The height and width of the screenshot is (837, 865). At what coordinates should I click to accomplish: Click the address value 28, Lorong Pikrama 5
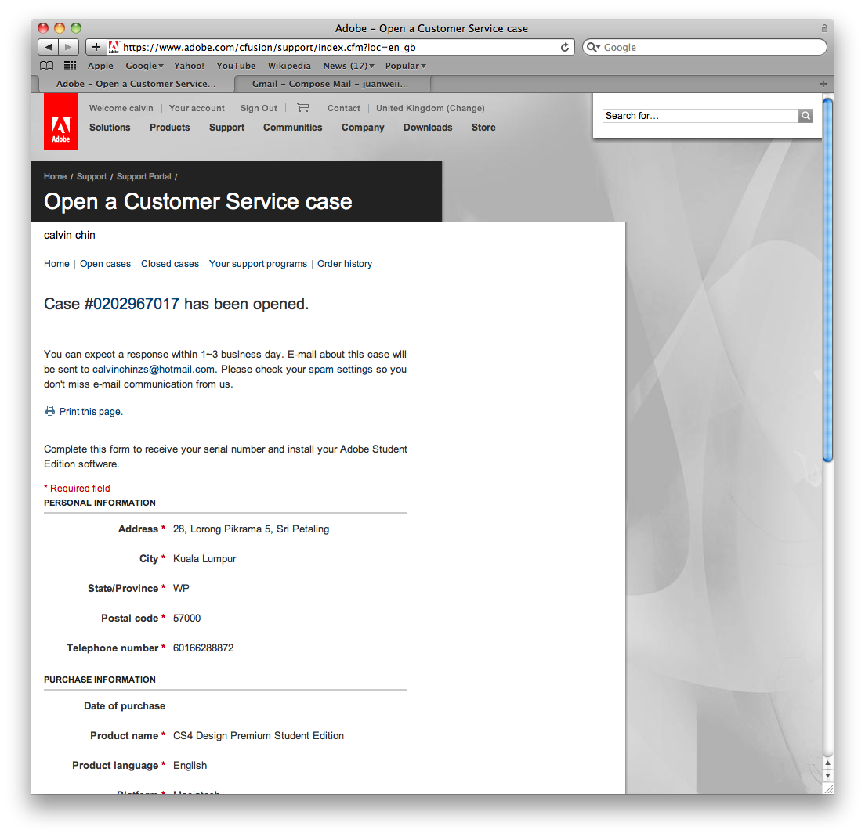[x=251, y=529]
